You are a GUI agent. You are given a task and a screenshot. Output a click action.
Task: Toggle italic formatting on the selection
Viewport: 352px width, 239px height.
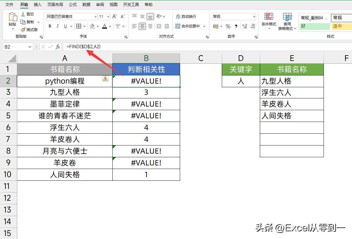pos(58,26)
